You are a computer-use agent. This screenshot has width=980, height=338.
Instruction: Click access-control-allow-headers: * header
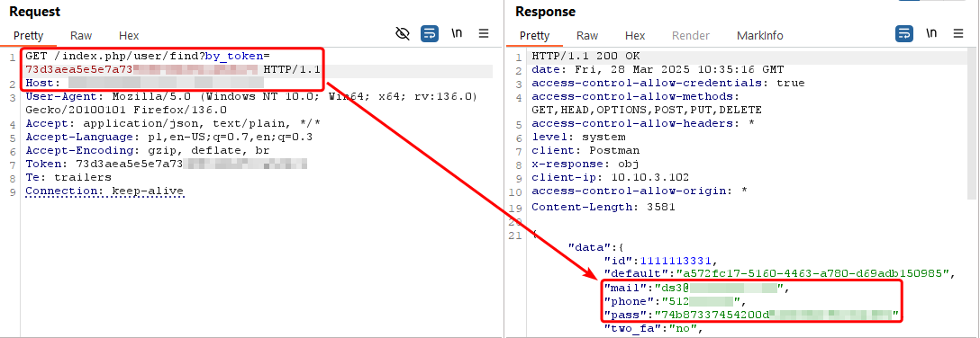coord(643,123)
